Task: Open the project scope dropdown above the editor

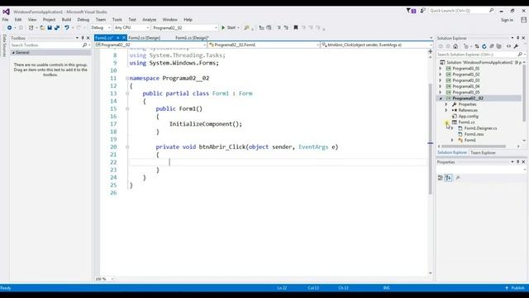Action: pyautogui.click(x=150, y=45)
